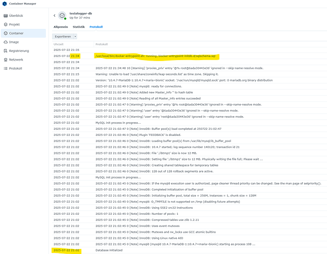
Task: Select the 'Uses event mutexes' line
Action: coord(189,226)
